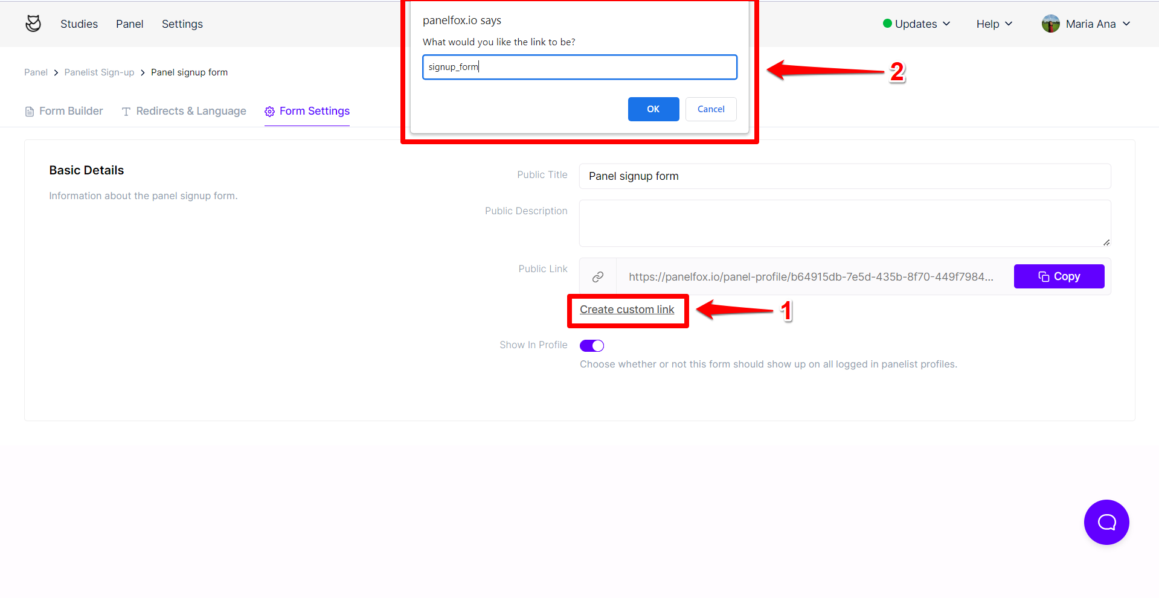Open the chat support bubble
The width and height of the screenshot is (1159, 598).
click(x=1106, y=522)
